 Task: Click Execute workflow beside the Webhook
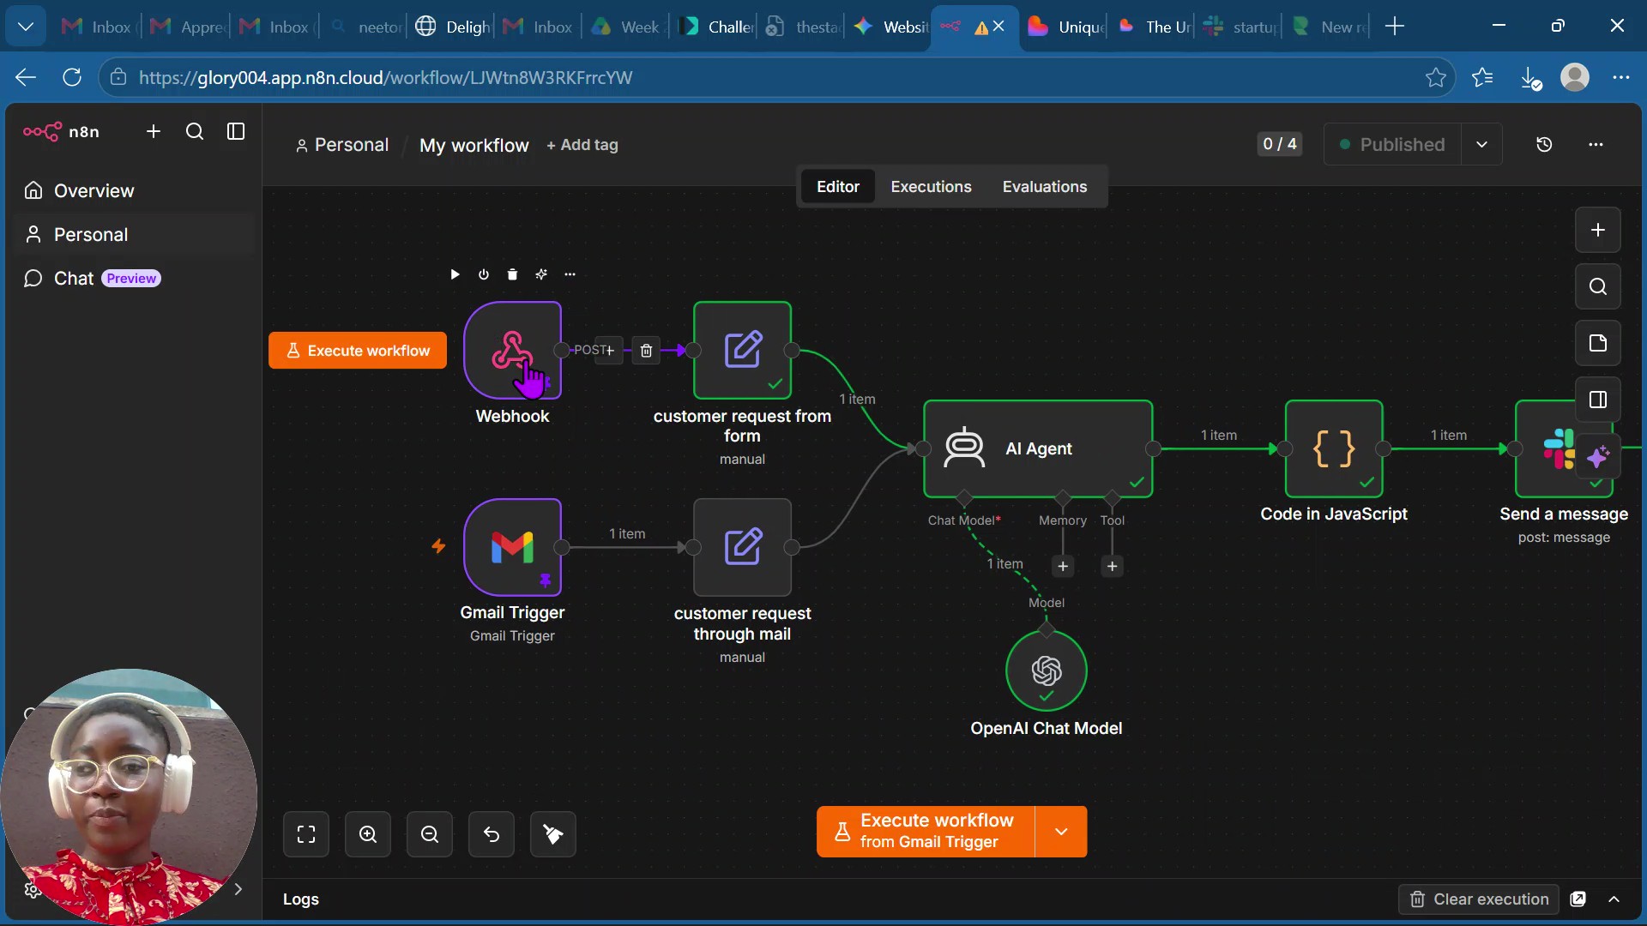click(358, 351)
